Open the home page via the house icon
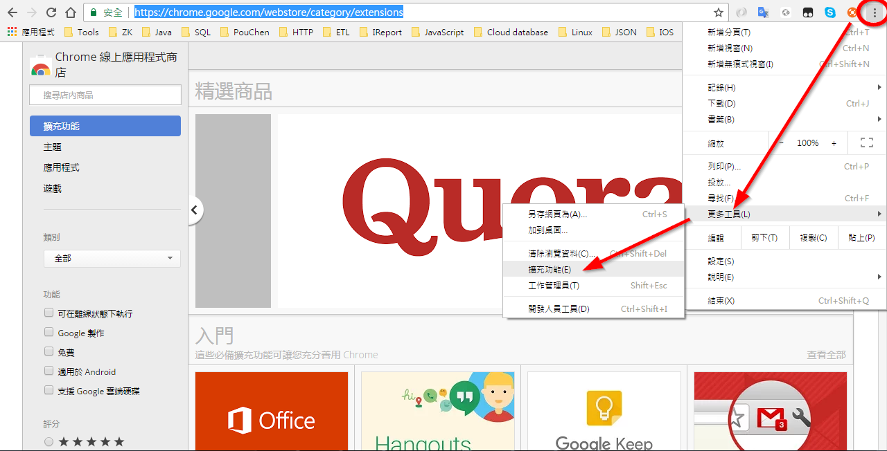Screen dimensions: 887x451 tap(70, 12)
